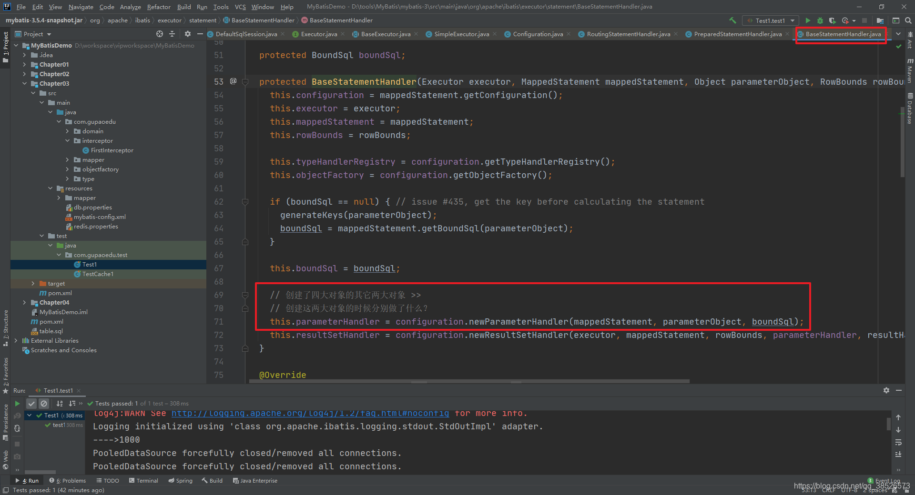Click up-arrow icon in console sidebar
915x495 pixels.
click(x=898, y=417)
